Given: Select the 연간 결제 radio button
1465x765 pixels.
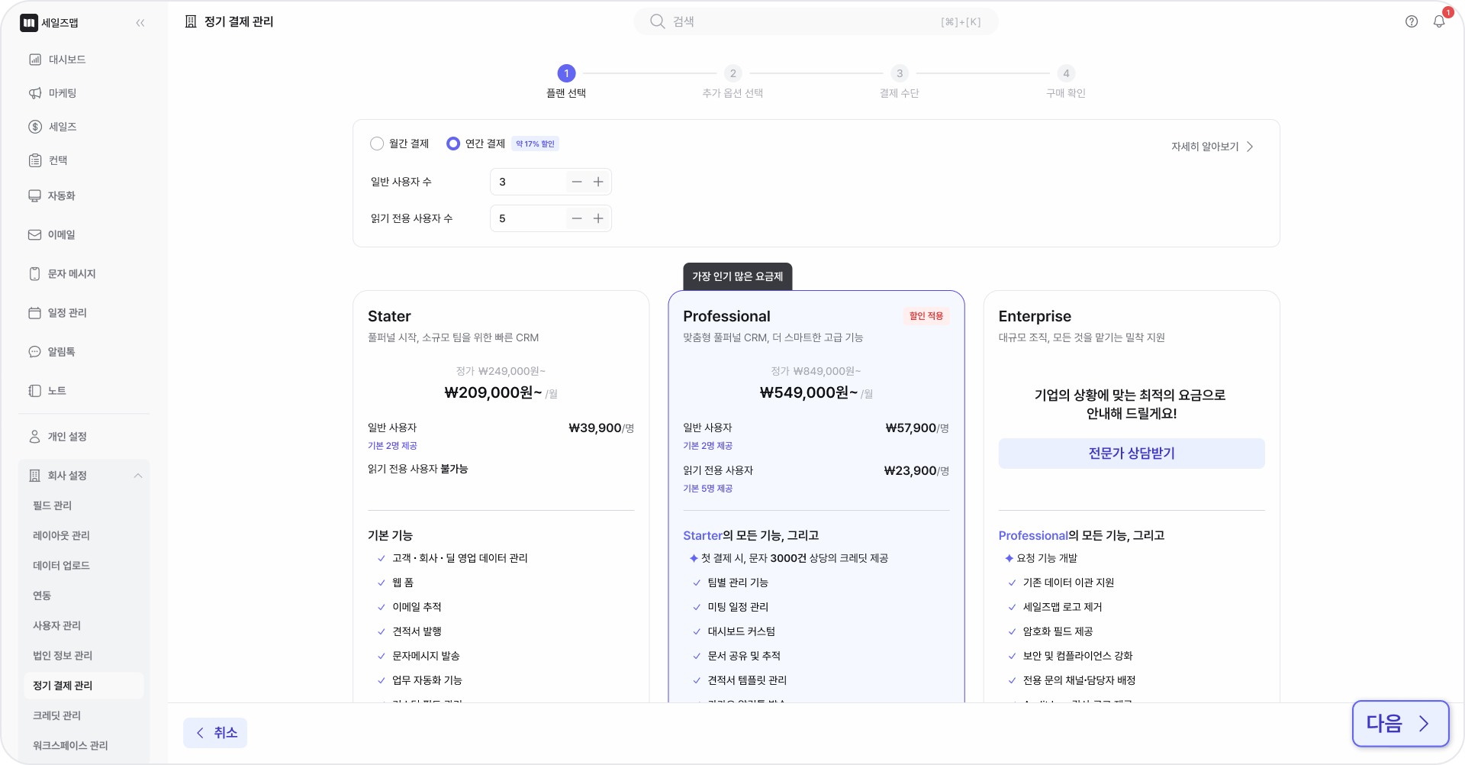Looking at the screenshot, I should (x=453, y=144).
